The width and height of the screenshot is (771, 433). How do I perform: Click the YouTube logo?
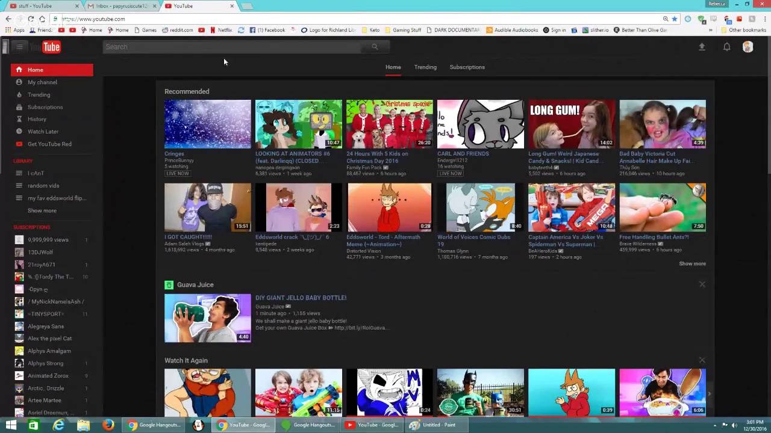pos(46,47)
